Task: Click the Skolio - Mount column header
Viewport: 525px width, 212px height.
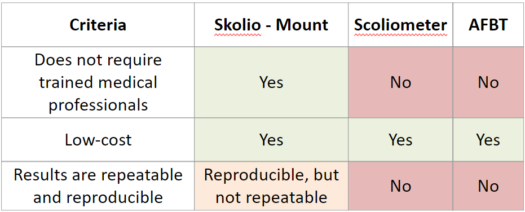Action: 271,25
